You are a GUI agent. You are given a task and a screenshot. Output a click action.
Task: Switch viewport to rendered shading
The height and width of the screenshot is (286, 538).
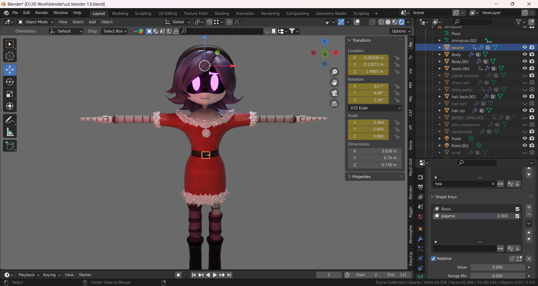(401, 22)
